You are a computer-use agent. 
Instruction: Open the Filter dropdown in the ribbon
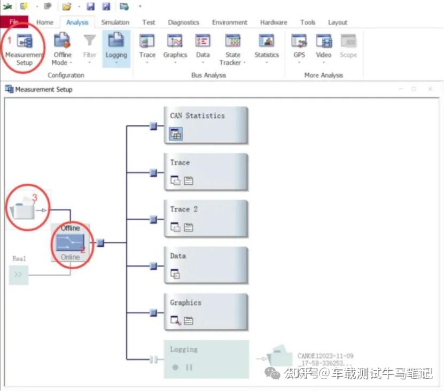pyautogui.click(x=89, y=62)
